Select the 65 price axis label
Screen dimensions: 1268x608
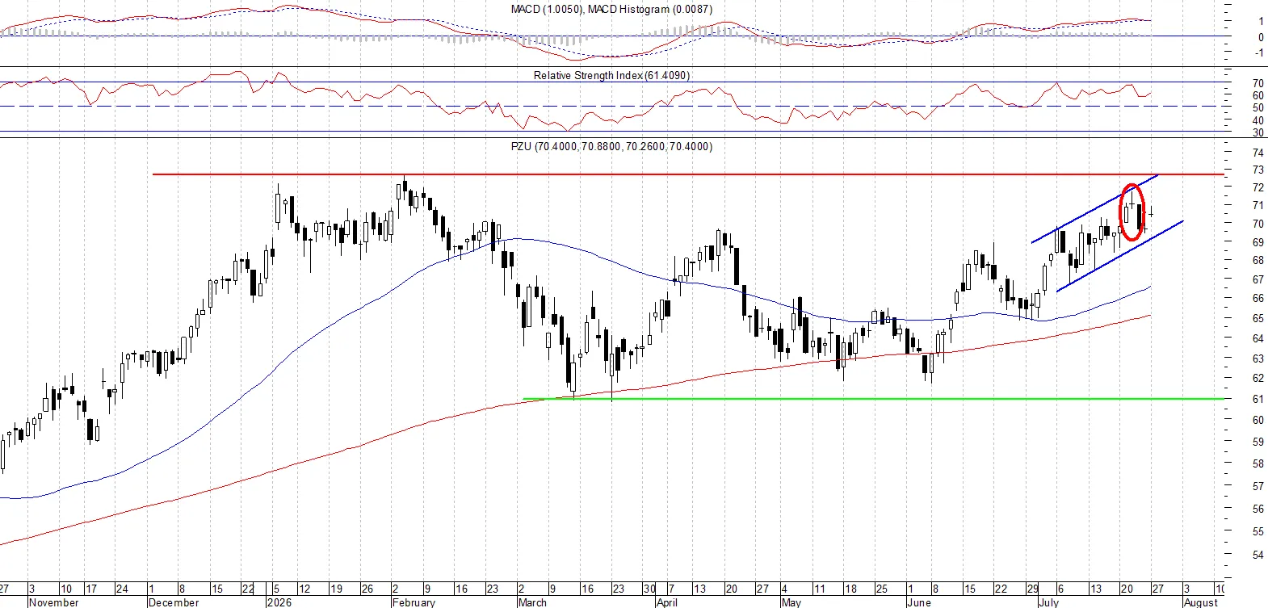pos(1258,319)
